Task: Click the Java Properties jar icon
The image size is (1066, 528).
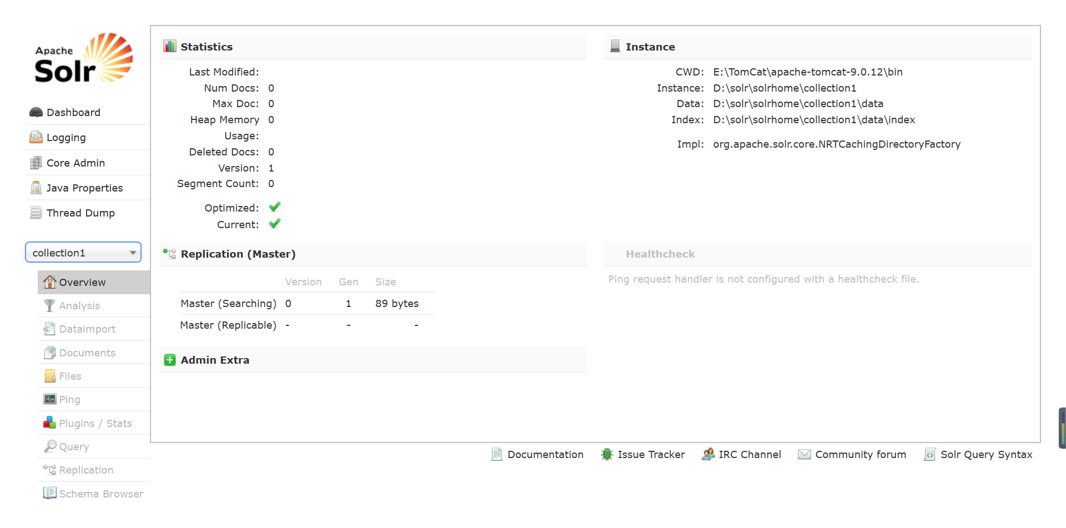Action: (x=36, y=188)
